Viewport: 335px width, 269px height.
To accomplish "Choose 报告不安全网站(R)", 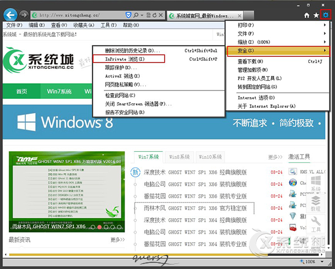I will pyautogui.click(x=159, y=112).
